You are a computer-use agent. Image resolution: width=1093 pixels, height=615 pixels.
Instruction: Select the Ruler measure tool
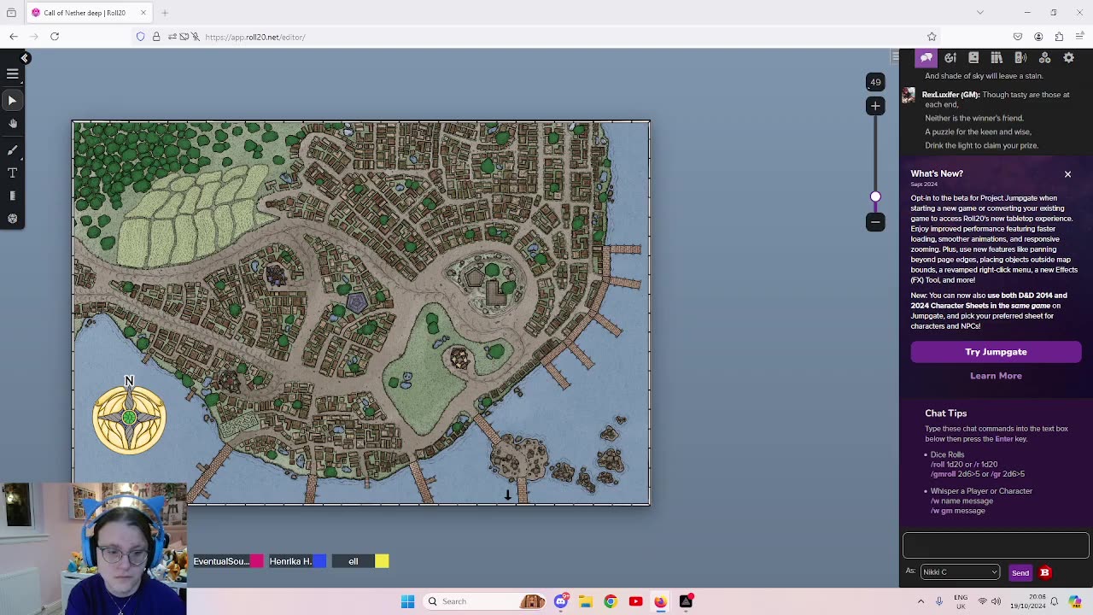pos(13,196)
